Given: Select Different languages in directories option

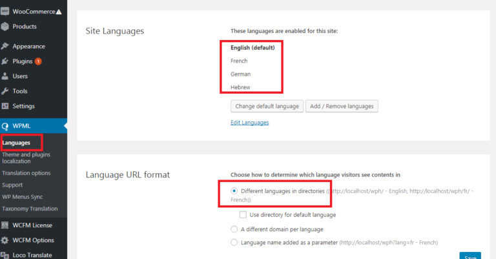Looking at the screenshot, I should (234, 191).
